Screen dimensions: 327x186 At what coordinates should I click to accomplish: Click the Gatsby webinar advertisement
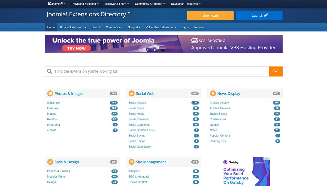245,172
